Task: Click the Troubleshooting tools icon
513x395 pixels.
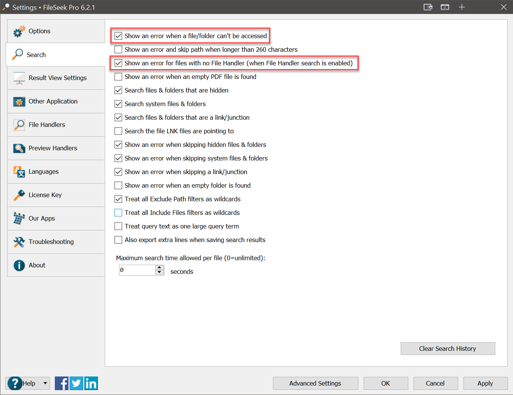Action: [x=19, y=242]
